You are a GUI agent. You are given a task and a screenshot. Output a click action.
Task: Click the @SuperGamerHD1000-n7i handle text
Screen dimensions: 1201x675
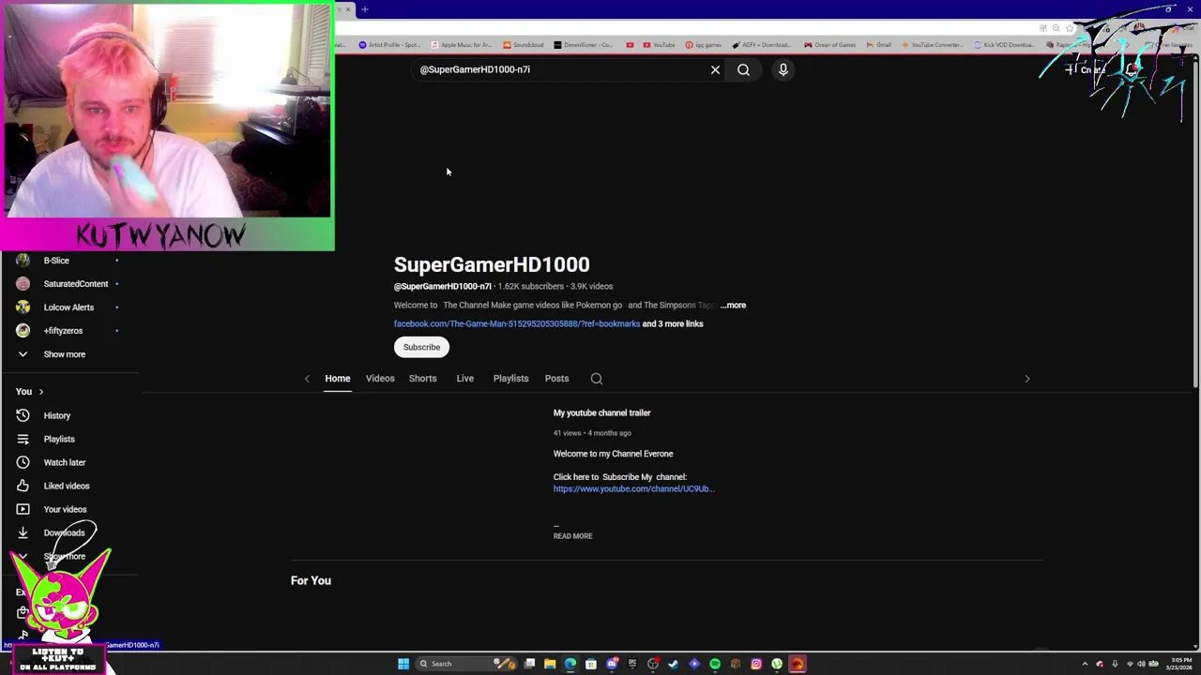(443, 286)
